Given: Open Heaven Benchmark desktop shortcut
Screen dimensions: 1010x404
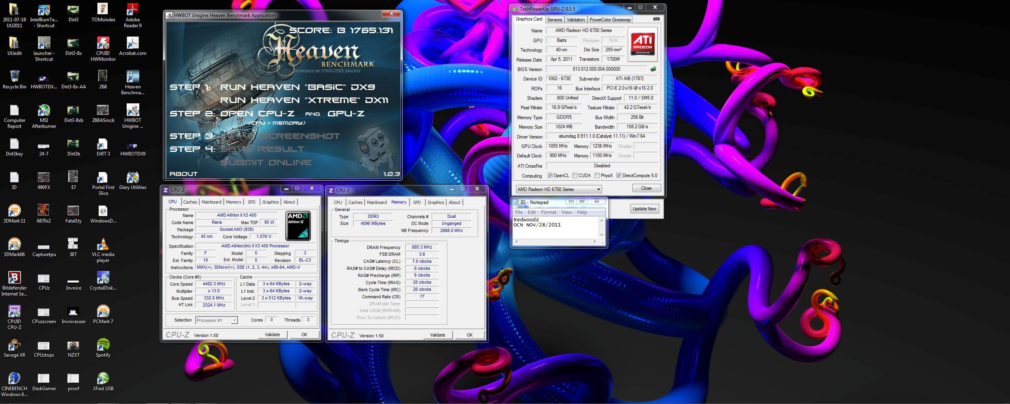Looking at the screenshot, I should [x=133, y=83].
